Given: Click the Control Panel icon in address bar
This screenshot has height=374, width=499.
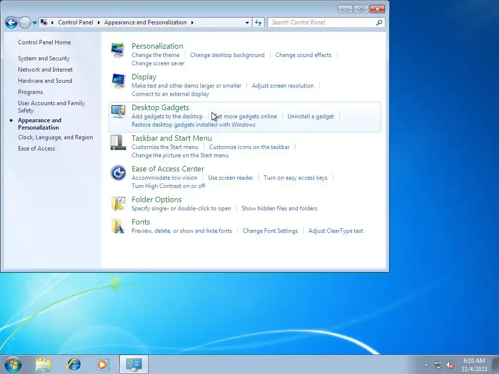Looking at the screenshot, I should (44, 22).
